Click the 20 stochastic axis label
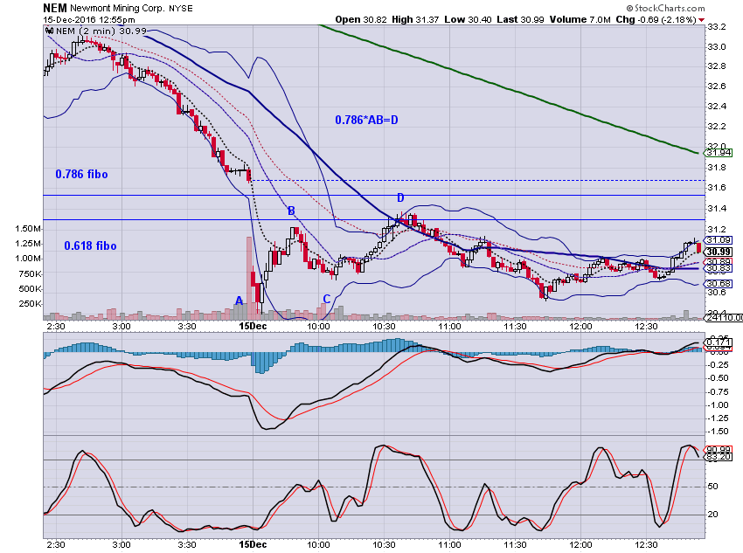 (712, 515)
